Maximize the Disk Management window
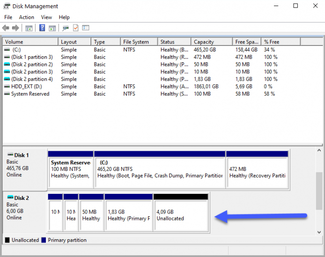The image size is (325, 257). click(x=295, y=6)
